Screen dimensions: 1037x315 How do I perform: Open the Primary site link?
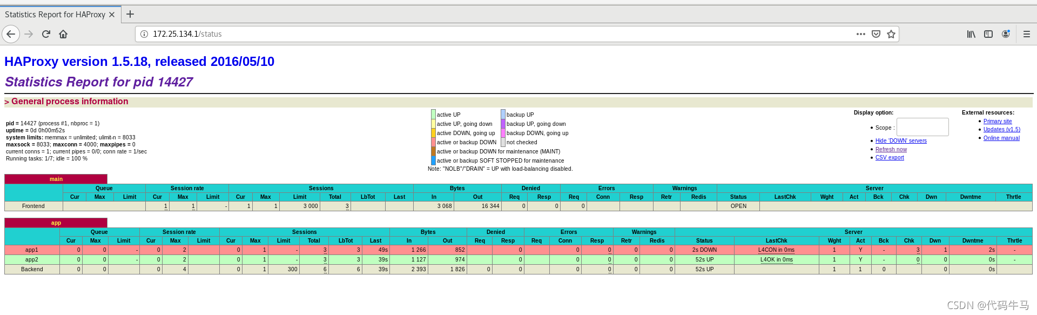pos(998,122)
